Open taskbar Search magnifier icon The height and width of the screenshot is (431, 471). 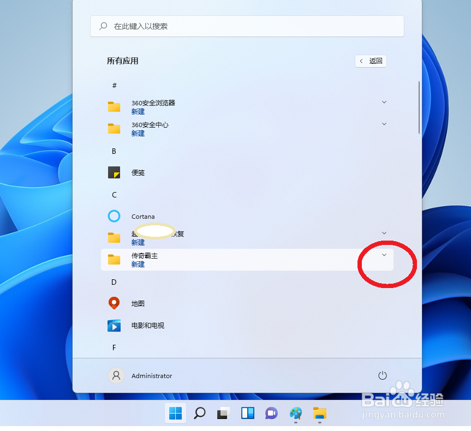[199, 414]
